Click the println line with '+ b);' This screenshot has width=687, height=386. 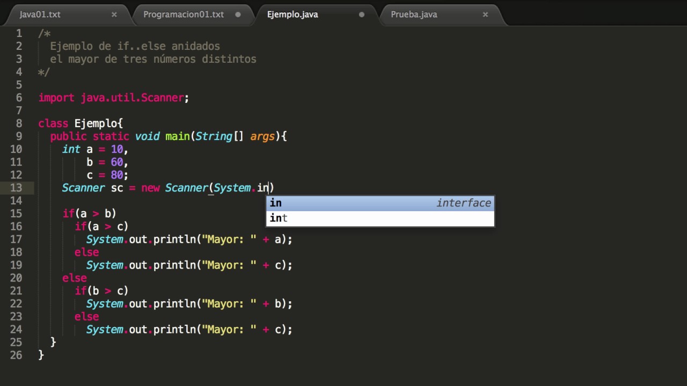(x=189, y=303)
